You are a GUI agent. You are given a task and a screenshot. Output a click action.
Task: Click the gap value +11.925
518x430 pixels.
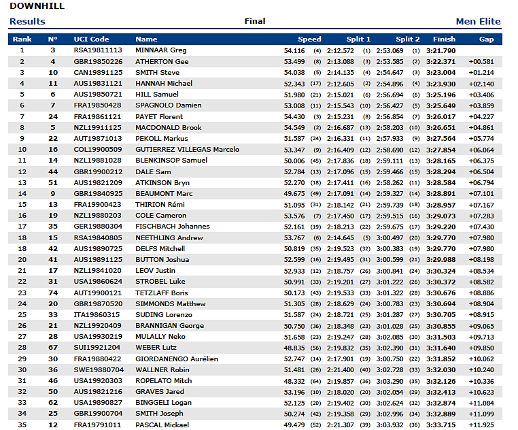pyautogui.click(x=481, y=425)
